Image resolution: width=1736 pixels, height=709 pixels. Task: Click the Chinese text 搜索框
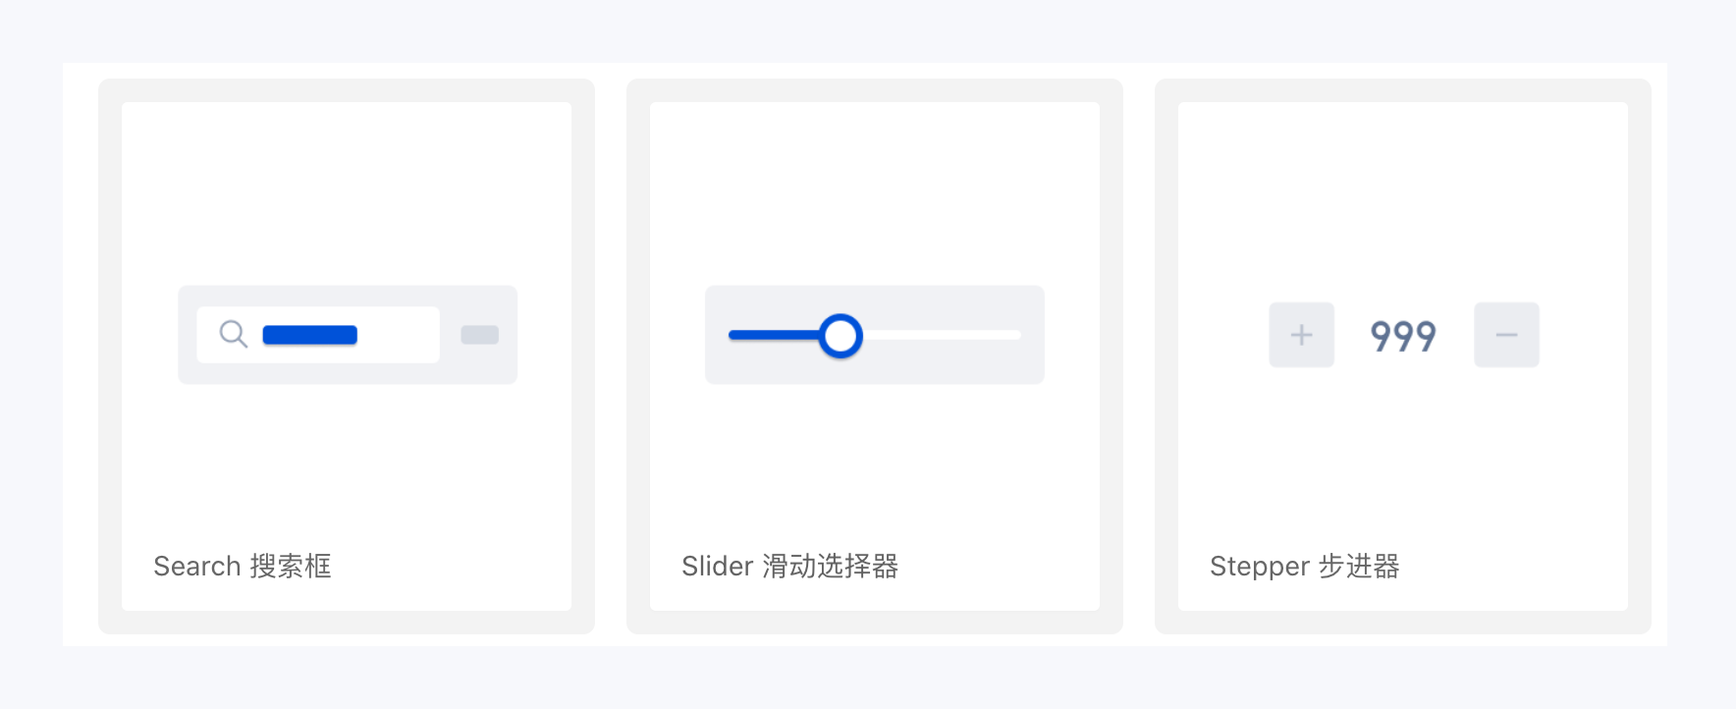pos(291,567)
